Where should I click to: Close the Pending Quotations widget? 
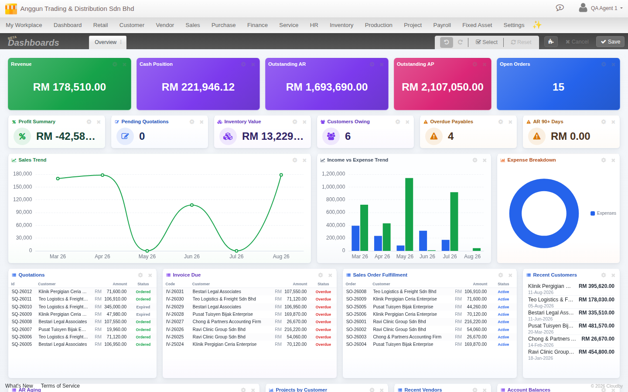[x=201, y=122]
